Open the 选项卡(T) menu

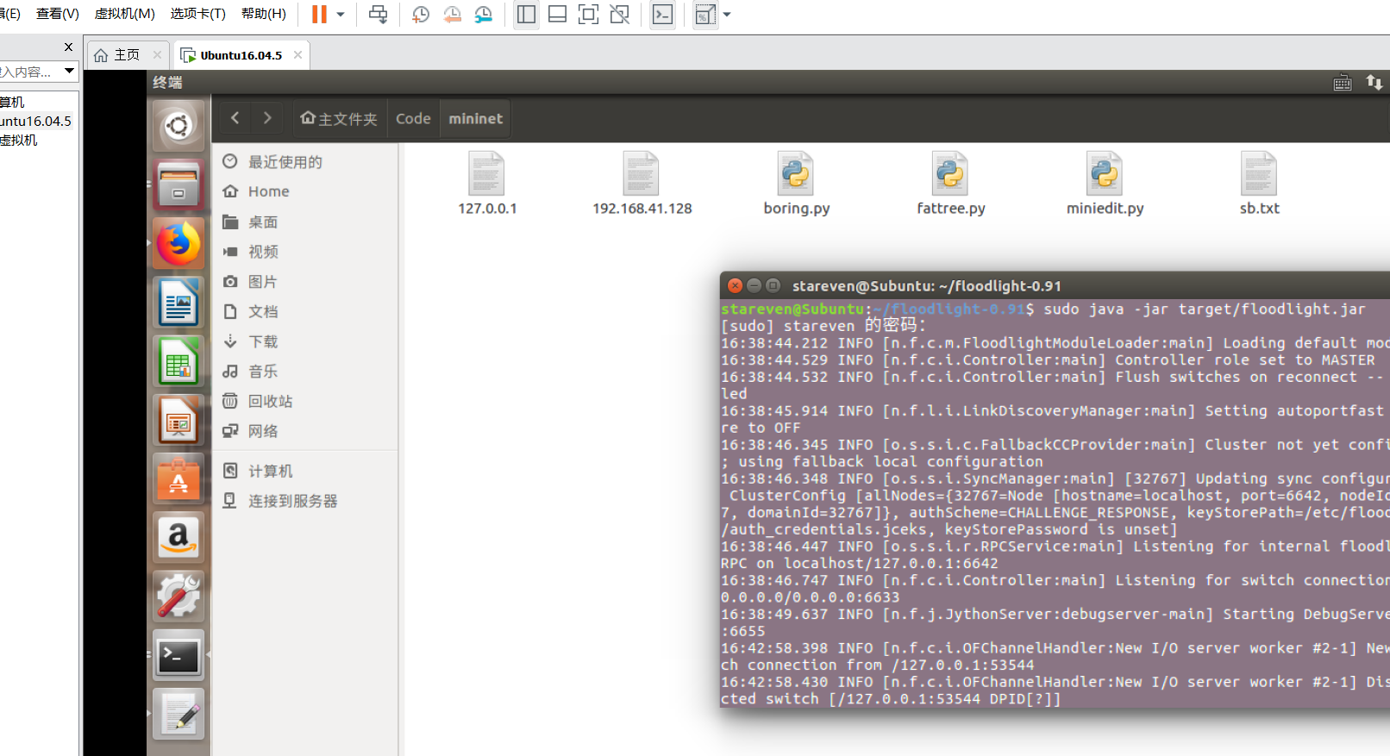197,14
